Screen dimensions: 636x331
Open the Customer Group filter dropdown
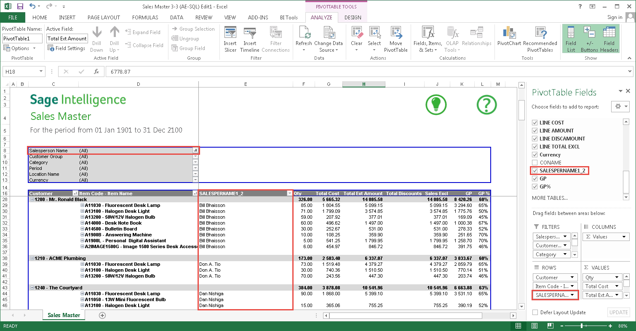(x=195, y=156)
